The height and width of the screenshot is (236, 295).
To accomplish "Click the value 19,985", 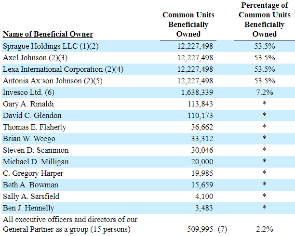I will (202, 173).
